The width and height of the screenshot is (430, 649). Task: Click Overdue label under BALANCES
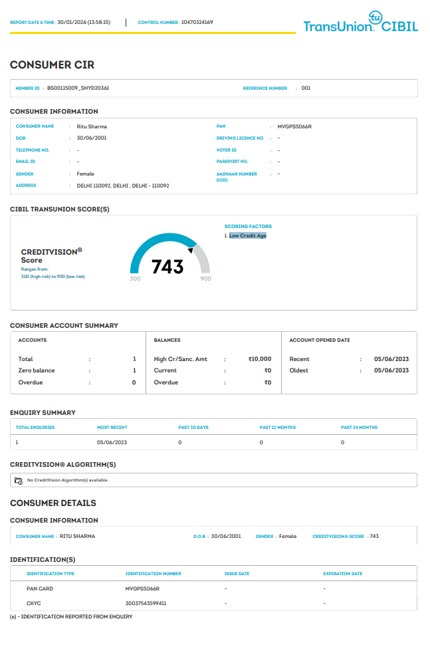pyautogui.click(x=166, y=382)
